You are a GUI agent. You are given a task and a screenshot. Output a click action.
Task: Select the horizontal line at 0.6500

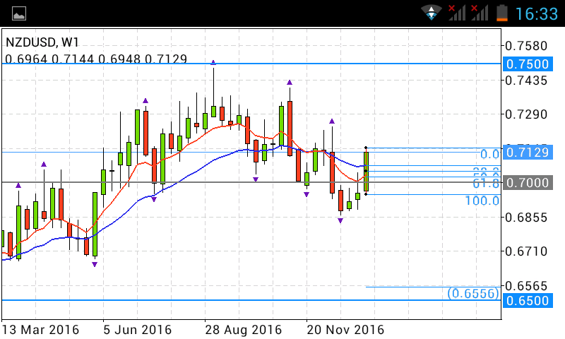coord(251,300)
